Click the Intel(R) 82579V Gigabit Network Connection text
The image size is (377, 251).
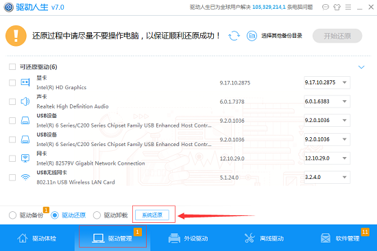tap(90, 163)
